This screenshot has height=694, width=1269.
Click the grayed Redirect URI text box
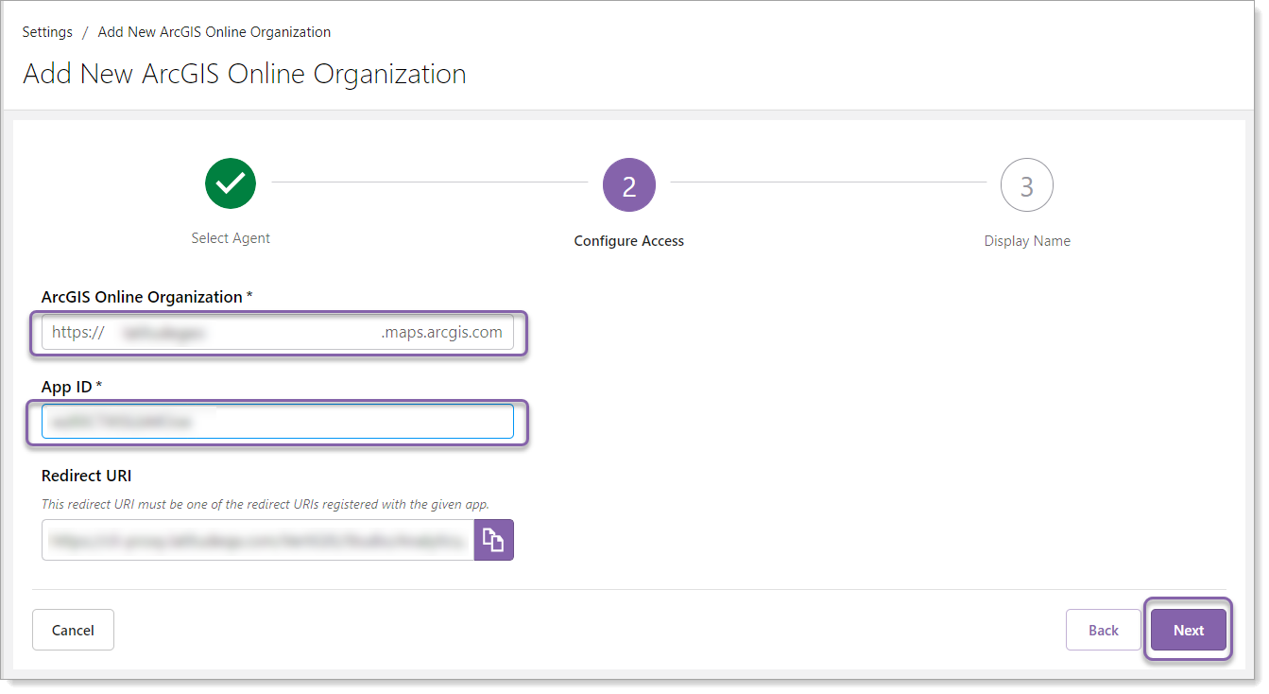tap(255, 539)
